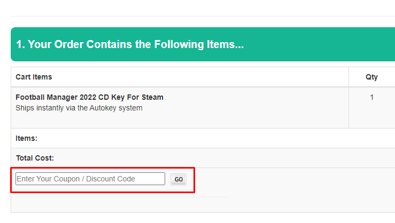This screenshot has height=223, width=395.
Task: Click the coupon / discount code field
Action: coord(90,179)
